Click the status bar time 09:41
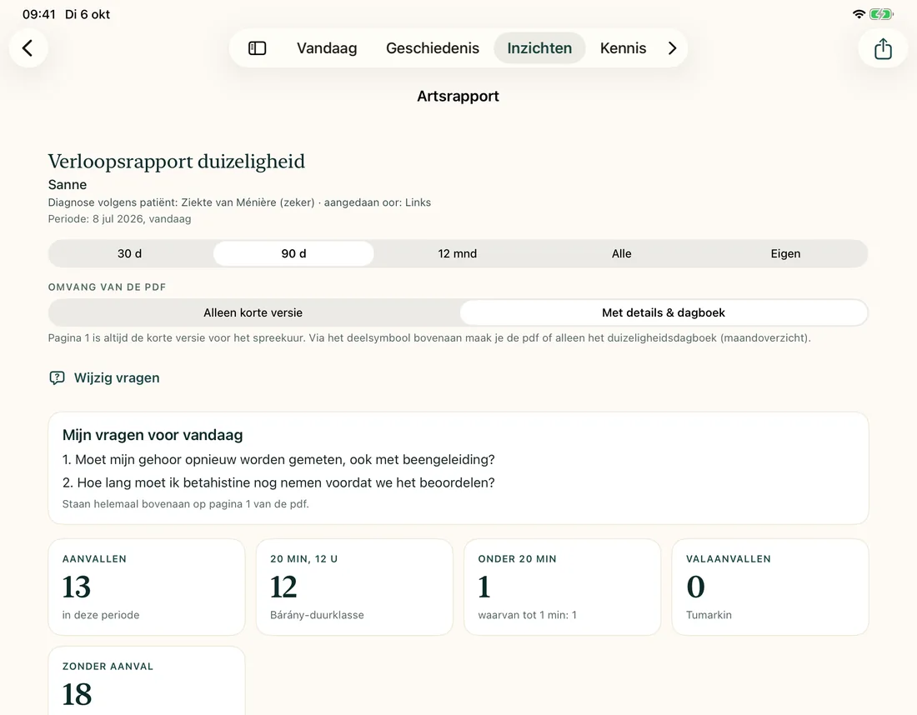Screen dimensions: 917x715 tap(38, 14)
